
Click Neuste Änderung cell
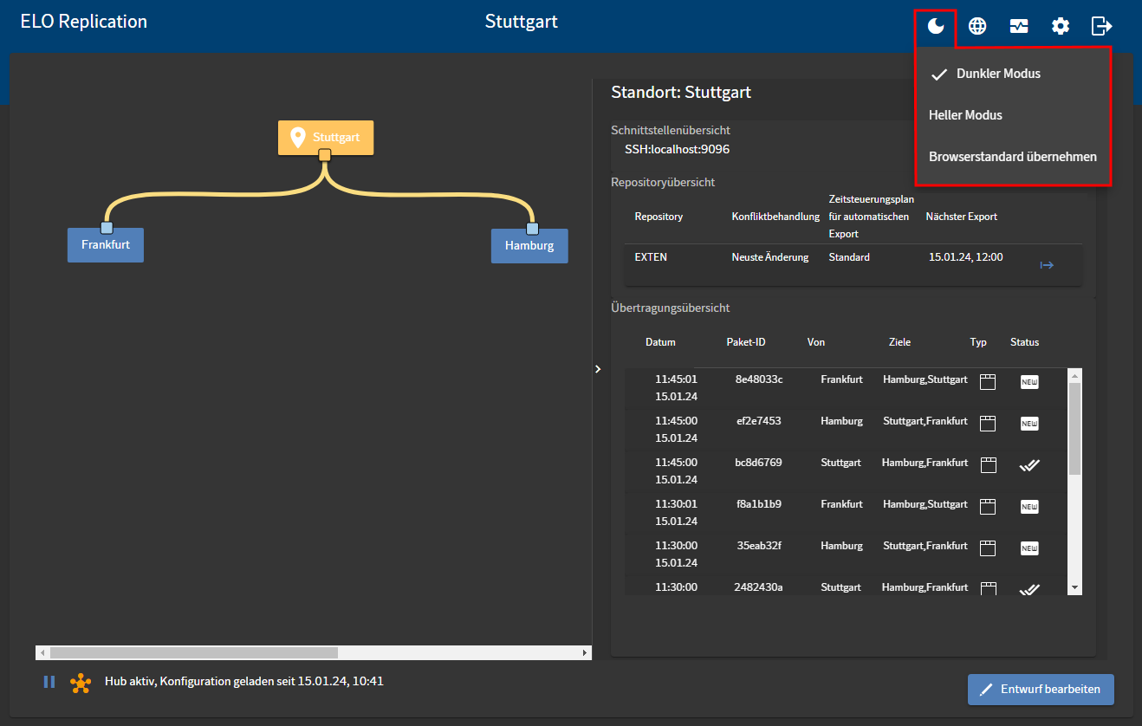point(770,257)
